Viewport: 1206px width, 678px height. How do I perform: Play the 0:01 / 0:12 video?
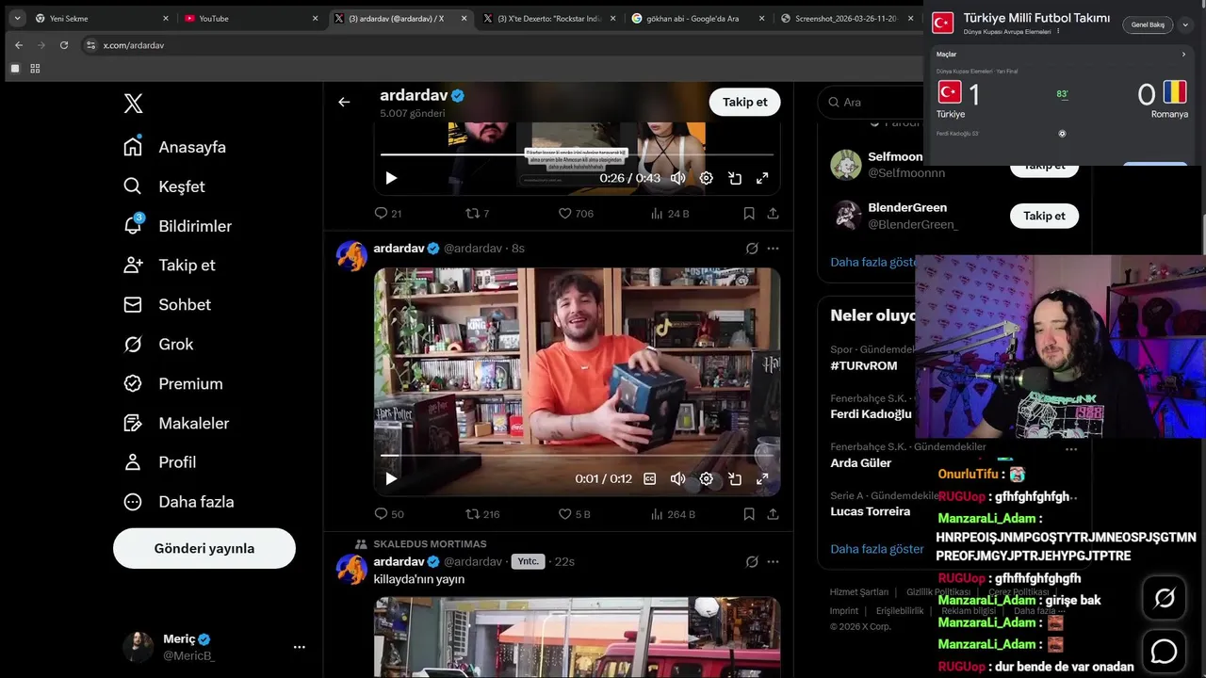click(391, 478)
